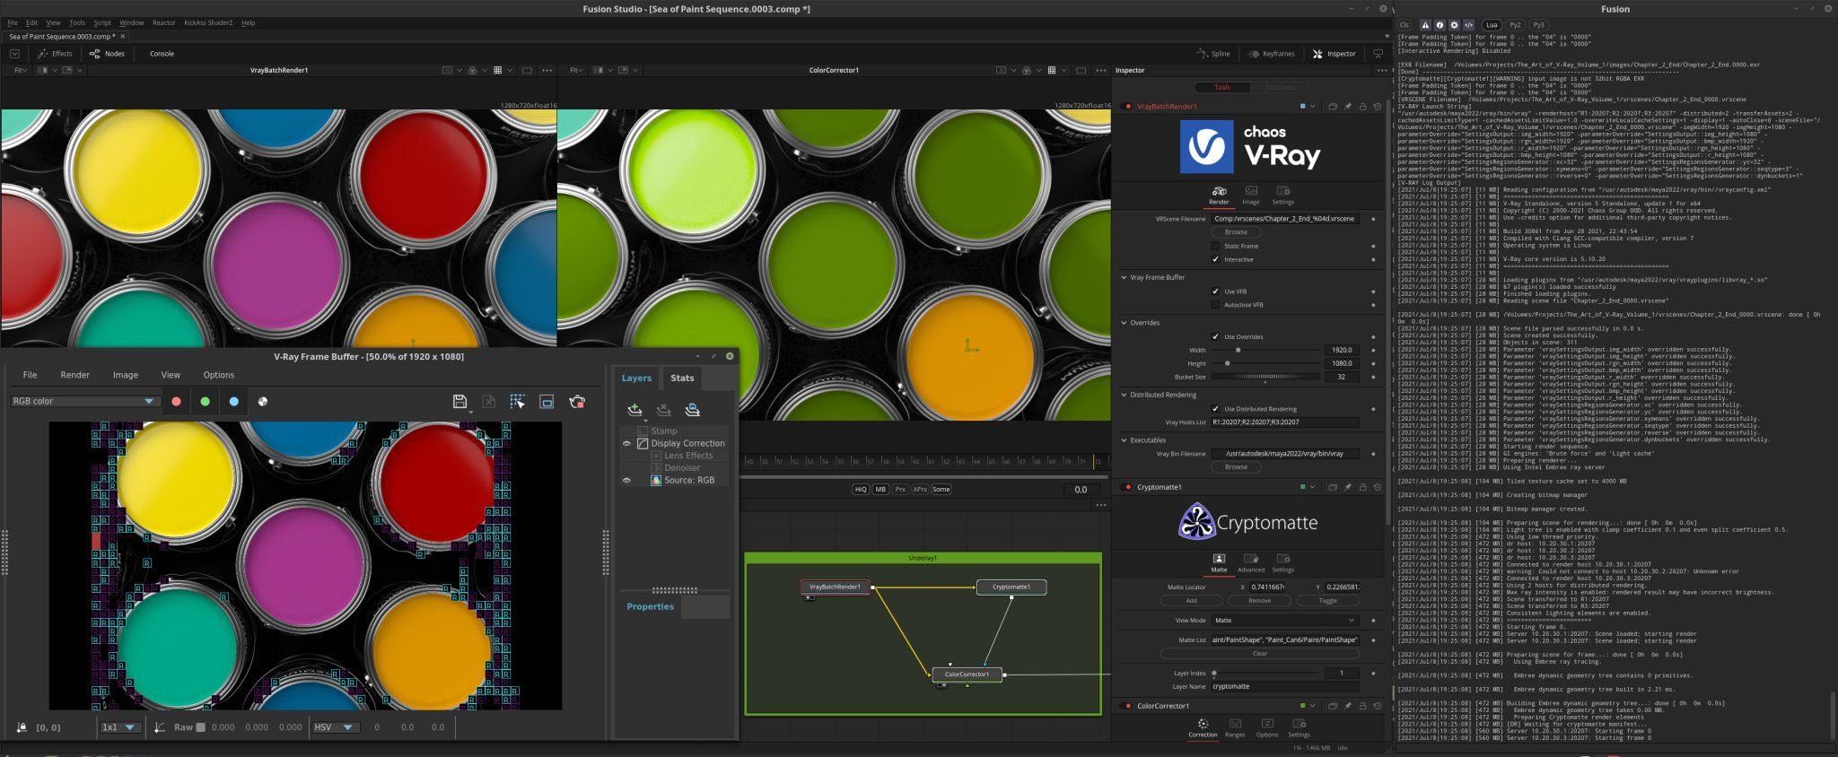
Task: Open the Render menu in V-Ray Frame Buffer
Action: pyautogui.click(x=75, y=375)
